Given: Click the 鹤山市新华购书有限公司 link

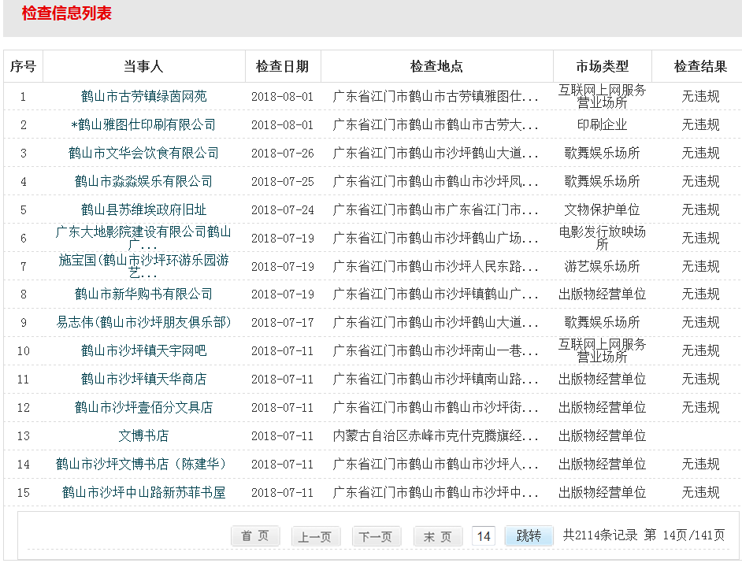Looking at the screenshot, I should [x=143, y=294].
